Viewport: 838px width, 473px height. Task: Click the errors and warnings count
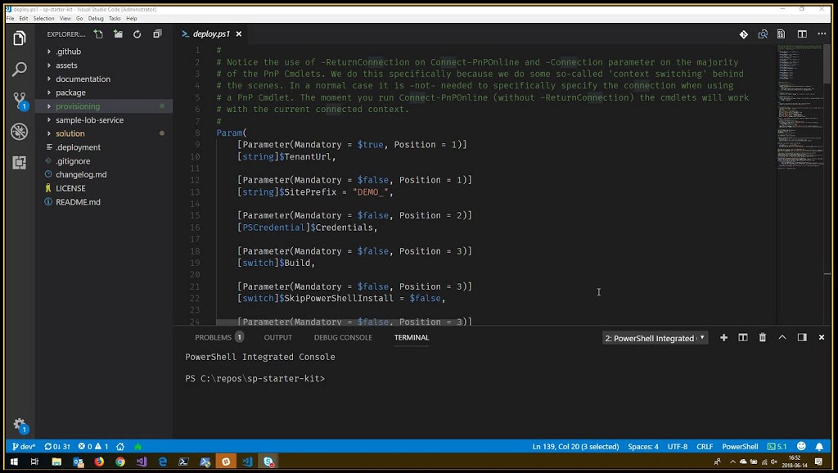click(93, 447)
